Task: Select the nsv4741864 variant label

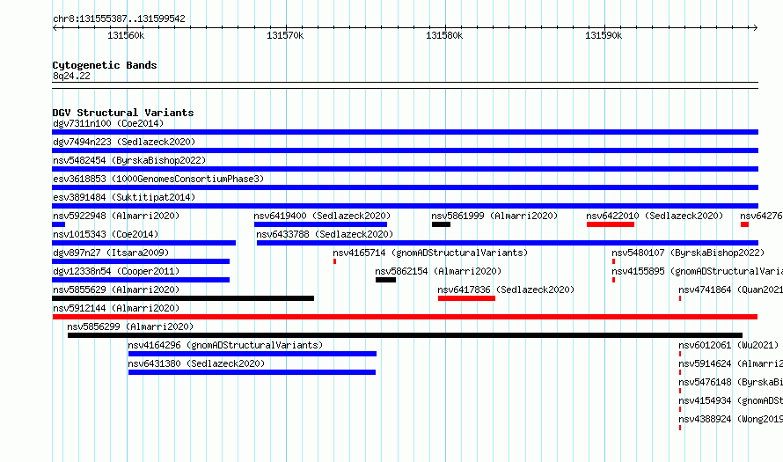Action: click(730, 290)
